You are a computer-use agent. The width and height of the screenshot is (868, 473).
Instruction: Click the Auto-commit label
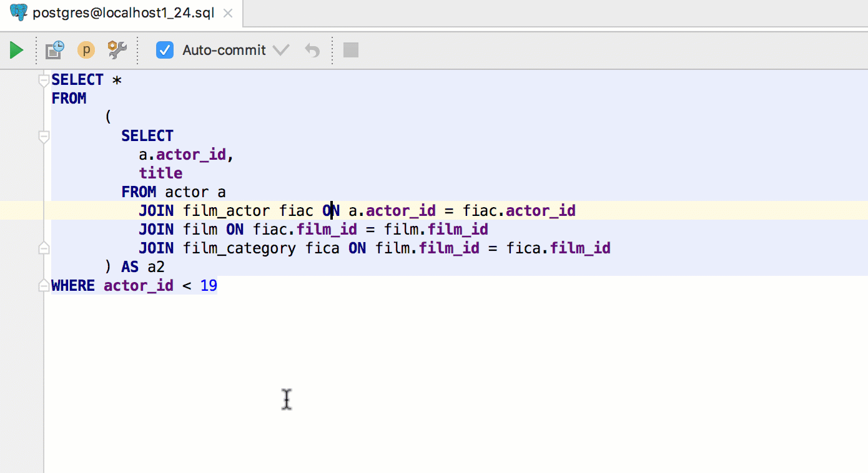[224, 50]
